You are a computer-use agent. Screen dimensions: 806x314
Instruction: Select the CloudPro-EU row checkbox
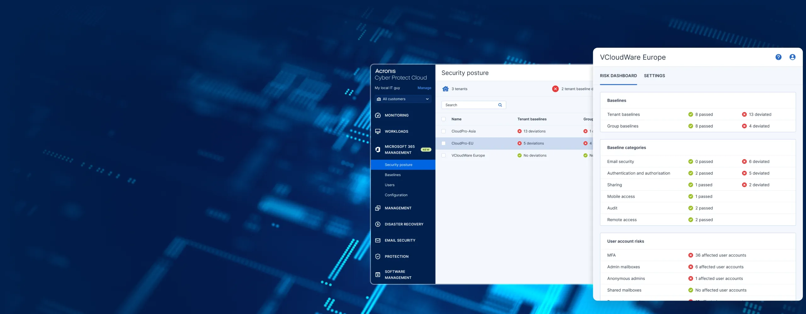(x=444, y=143)
